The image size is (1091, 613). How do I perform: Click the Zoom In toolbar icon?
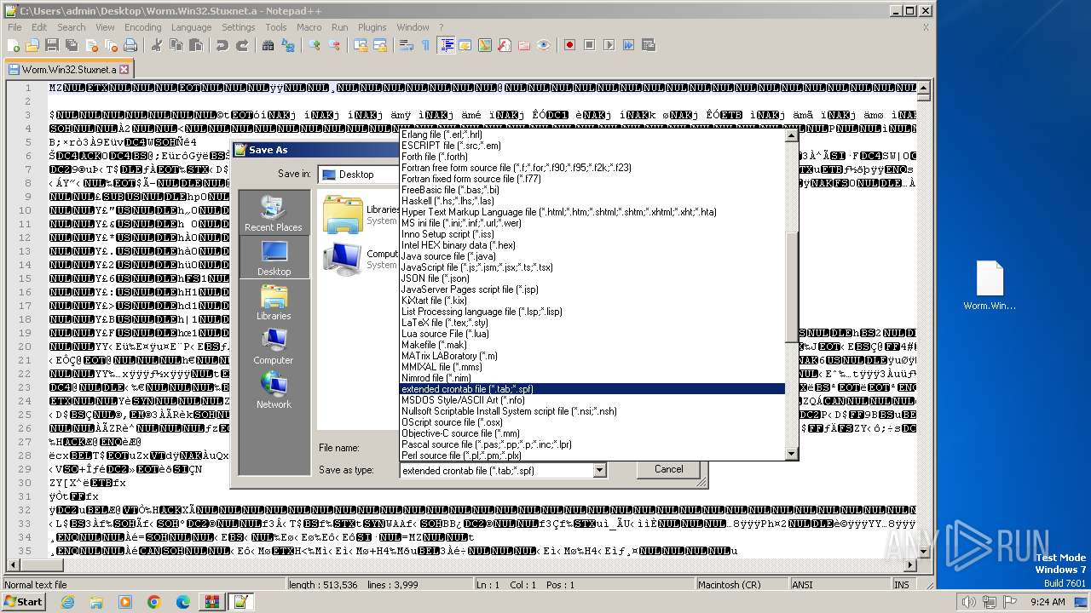315,45
